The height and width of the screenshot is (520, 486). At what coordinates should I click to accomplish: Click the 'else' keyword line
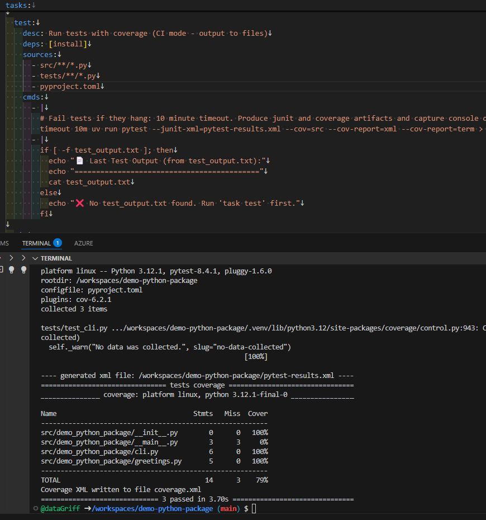(49, 192)
